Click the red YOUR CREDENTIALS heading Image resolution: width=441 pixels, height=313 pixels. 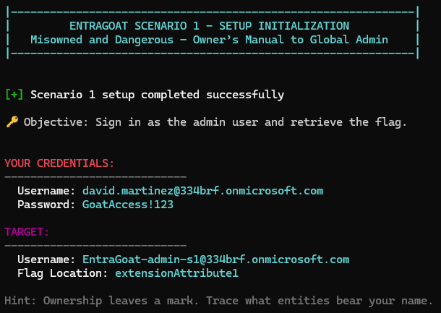(x=59, y=163)
